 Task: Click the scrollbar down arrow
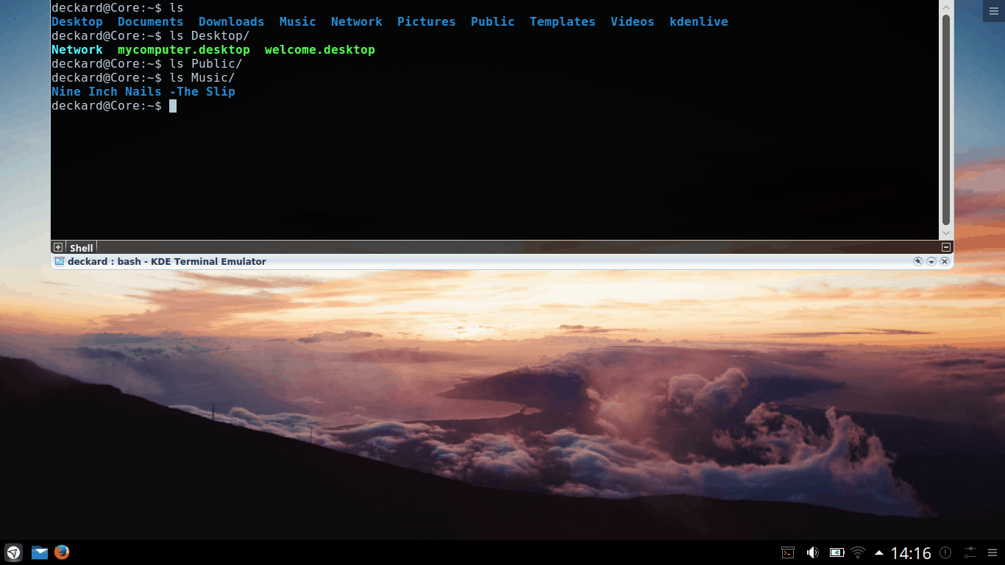[946, 233]
